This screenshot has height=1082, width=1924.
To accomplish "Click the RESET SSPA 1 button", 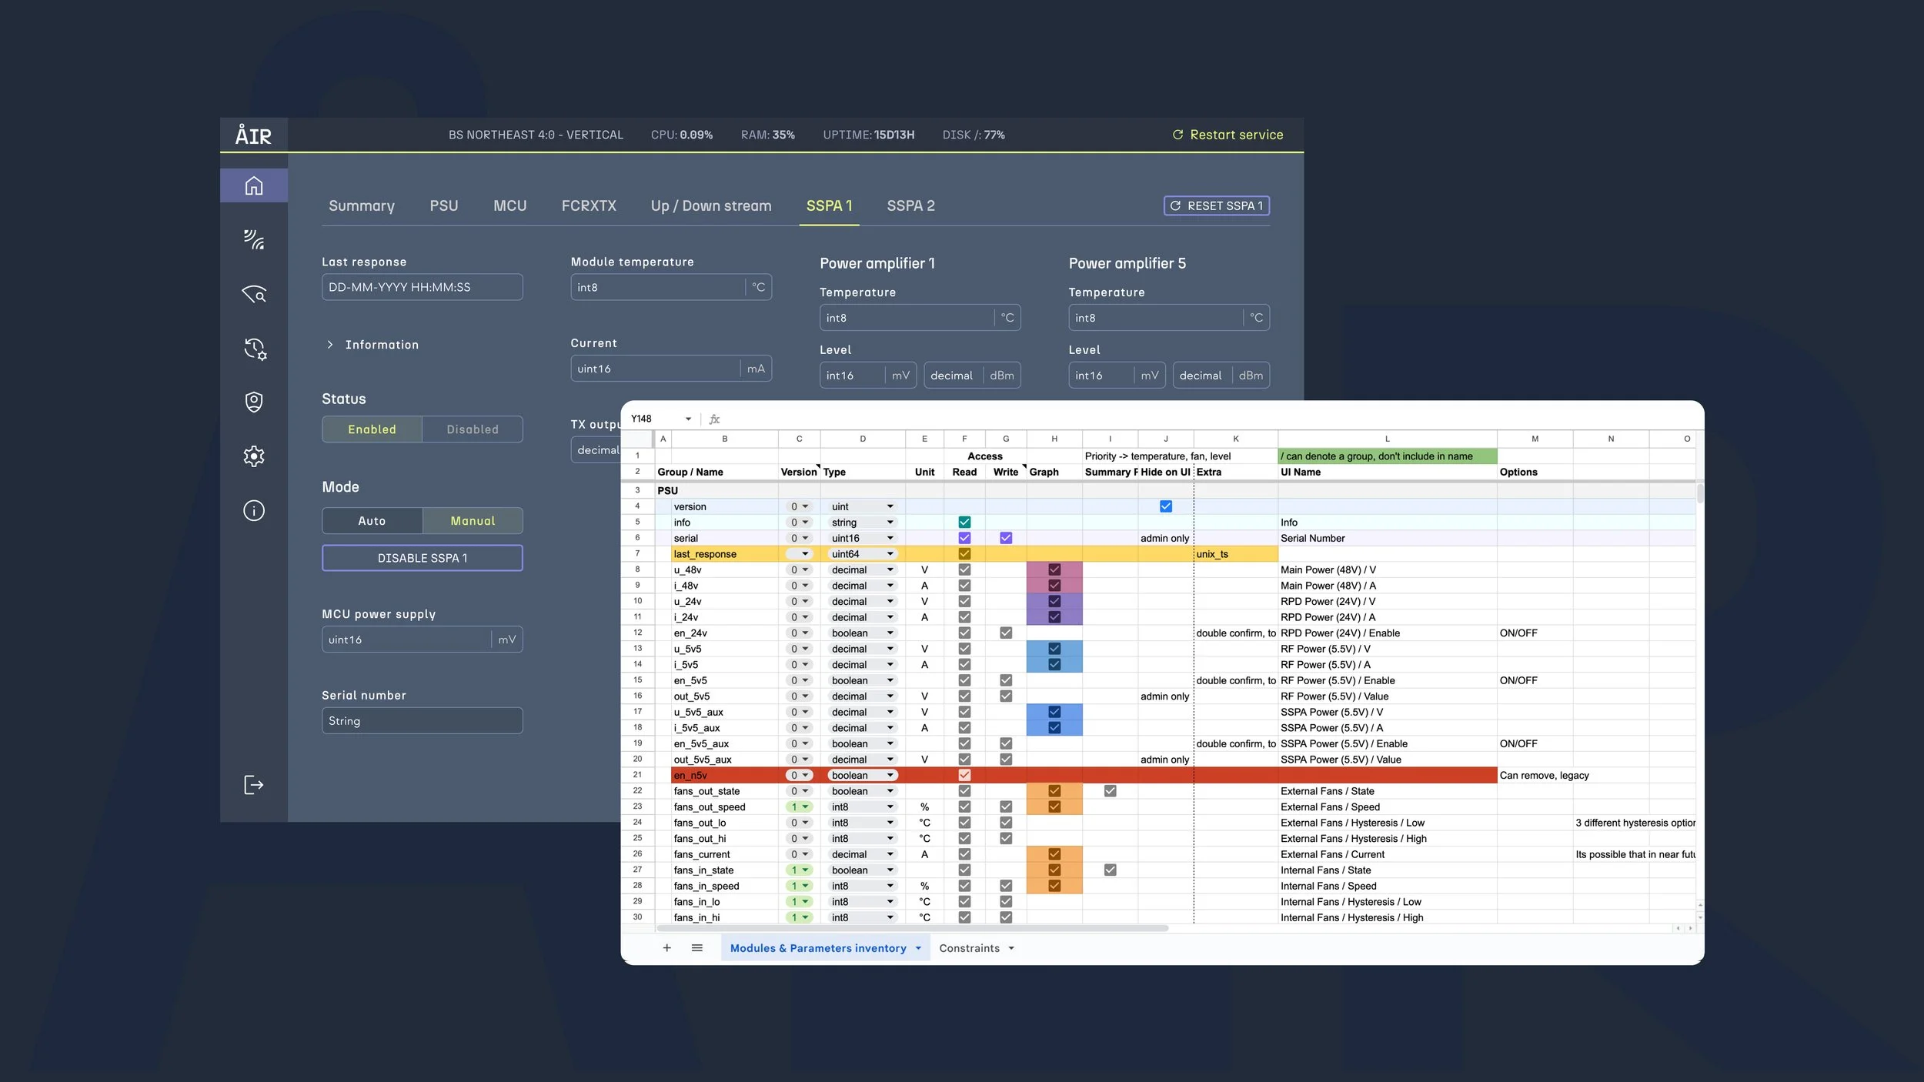I will pos(1216,205).
